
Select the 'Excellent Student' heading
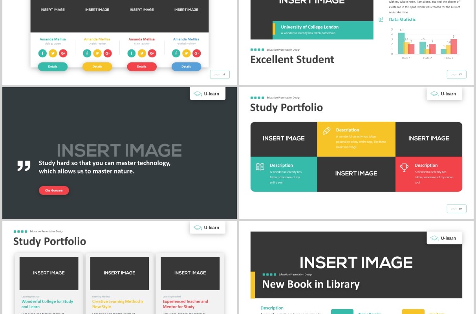[292, 60]
